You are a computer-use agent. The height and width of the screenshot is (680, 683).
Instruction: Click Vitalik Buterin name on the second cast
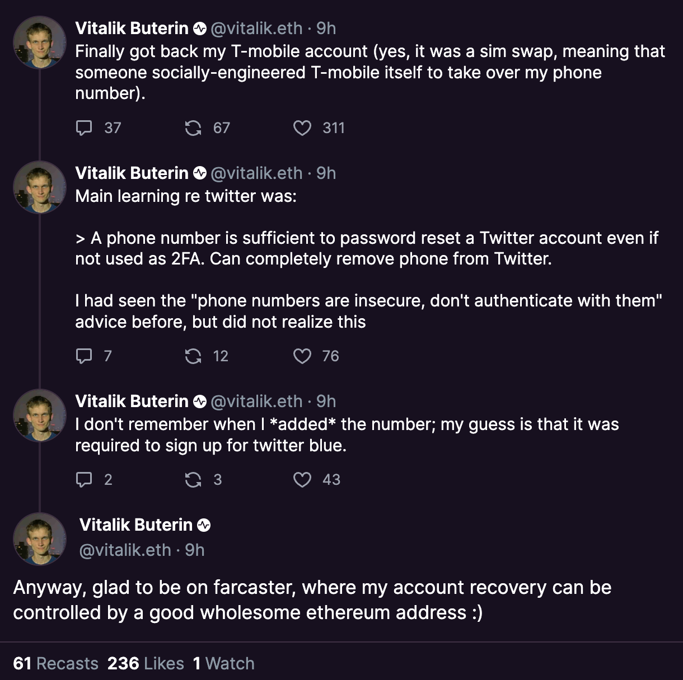coord(132,173)
